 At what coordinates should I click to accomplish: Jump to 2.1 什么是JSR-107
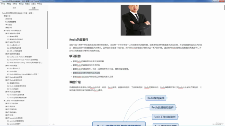[x=14, y=45]
